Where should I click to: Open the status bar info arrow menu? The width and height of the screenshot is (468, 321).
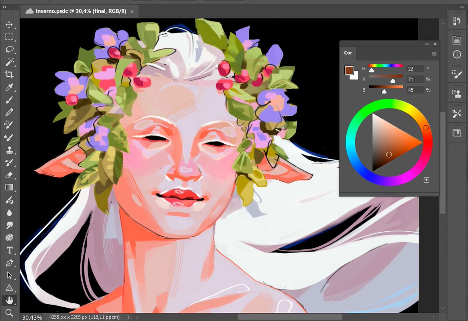coord(128,317)
